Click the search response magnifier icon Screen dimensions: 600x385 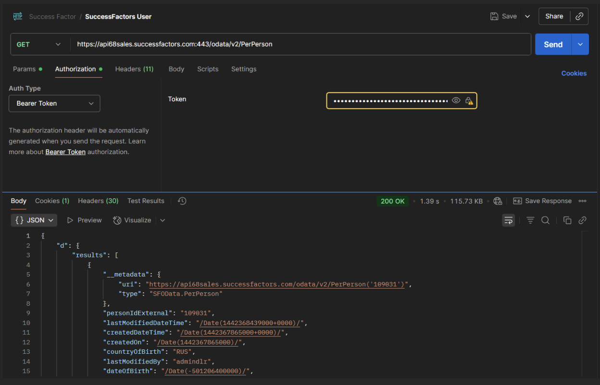(545, 220)
